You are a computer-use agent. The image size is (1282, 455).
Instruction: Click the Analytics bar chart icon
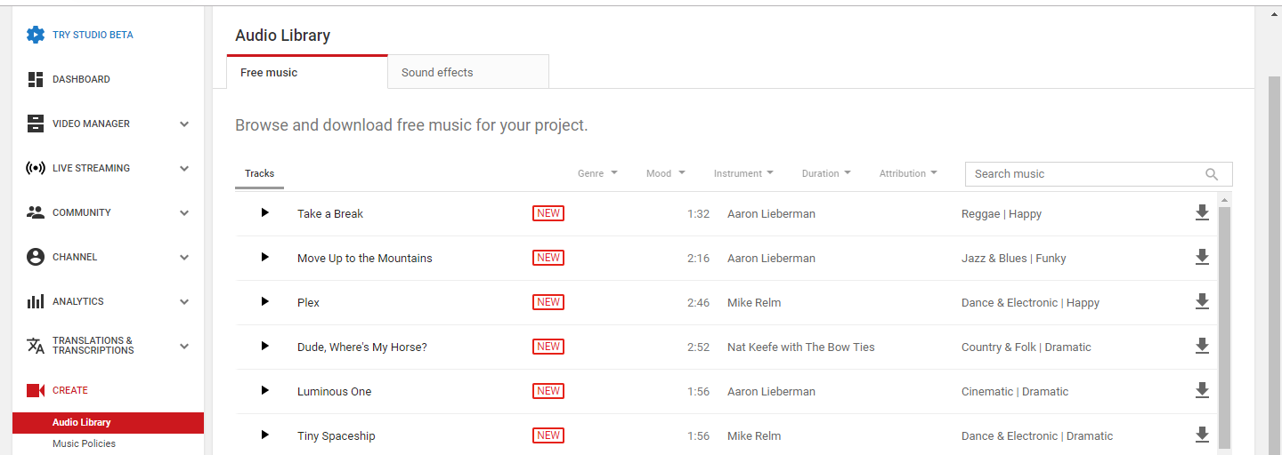36,301
